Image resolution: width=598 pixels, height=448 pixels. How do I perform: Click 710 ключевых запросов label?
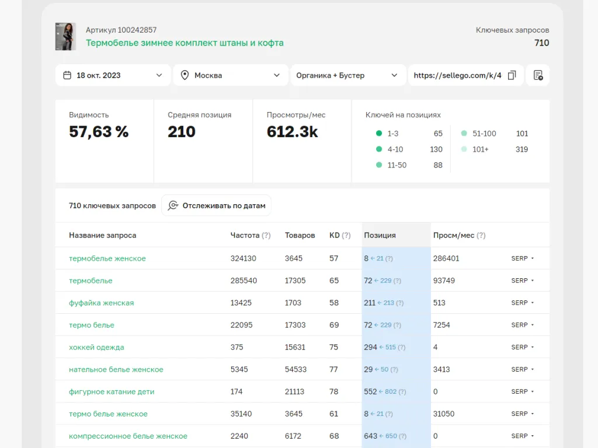112,206
